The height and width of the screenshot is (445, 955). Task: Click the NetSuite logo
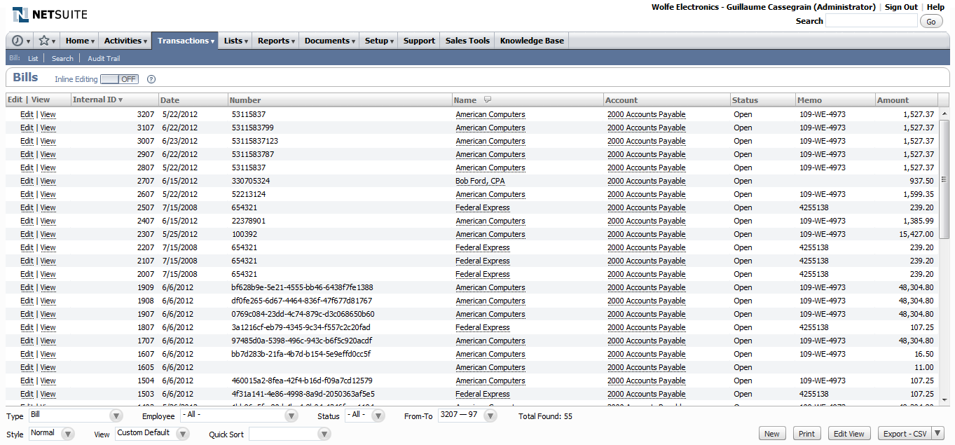[50, 14]
